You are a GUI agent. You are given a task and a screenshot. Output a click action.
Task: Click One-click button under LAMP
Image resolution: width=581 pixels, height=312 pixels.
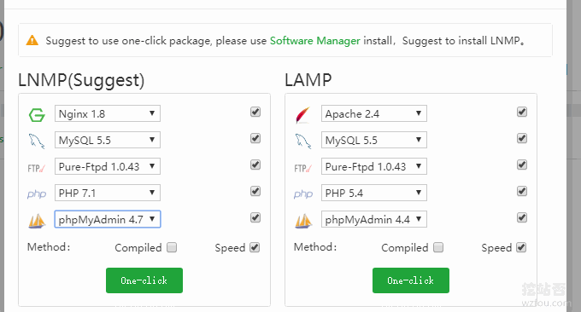[411, 280]
